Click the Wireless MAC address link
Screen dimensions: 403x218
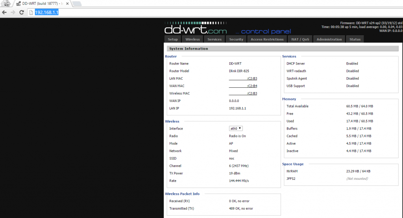[243, 94]
